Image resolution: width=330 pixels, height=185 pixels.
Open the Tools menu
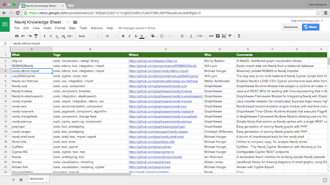[x=83, y=28]
